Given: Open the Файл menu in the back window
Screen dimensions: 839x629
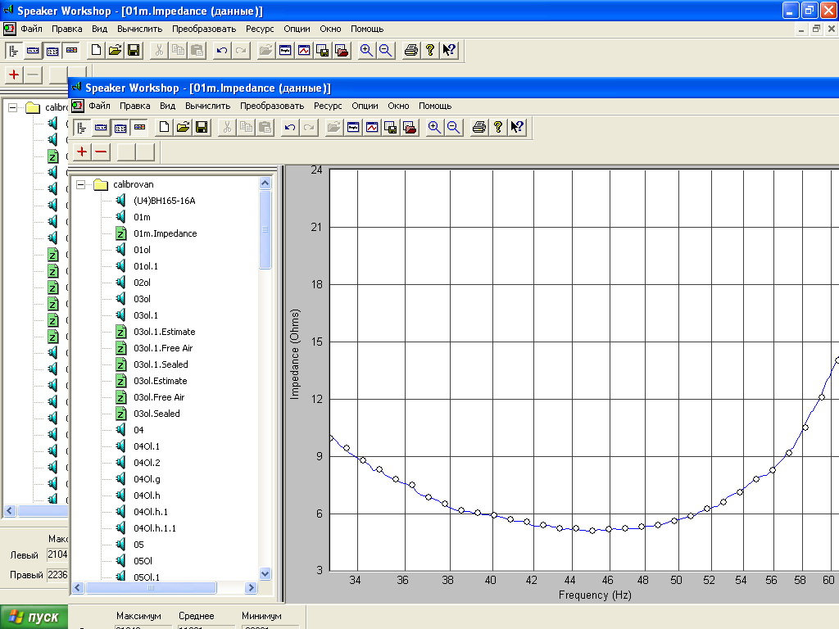Looking at the screenshot, I should click(x=31, y=29).
